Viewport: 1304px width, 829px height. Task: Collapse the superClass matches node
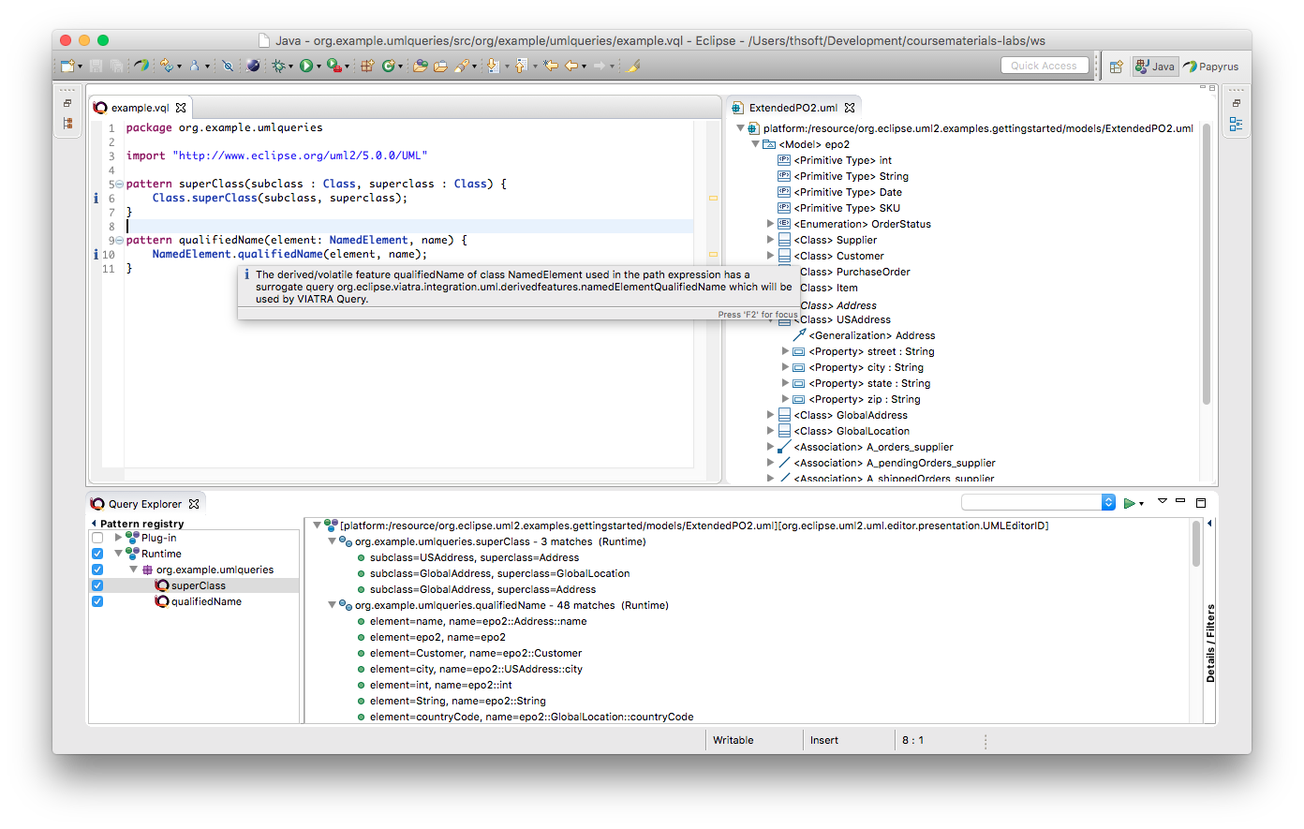(x=332, y=541)
